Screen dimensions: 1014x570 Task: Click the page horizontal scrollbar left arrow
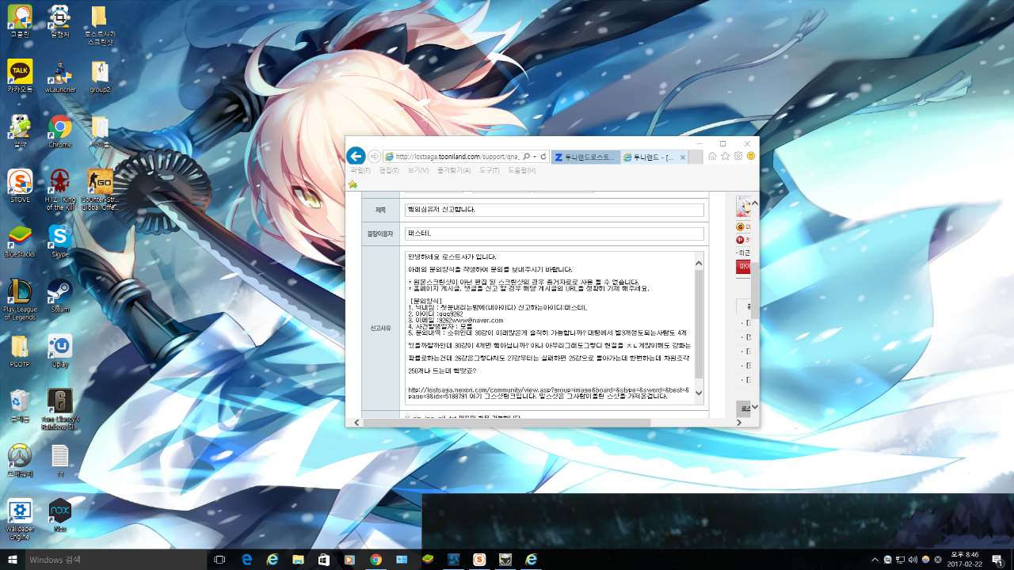pyautogui.click(x=356, y=422)
